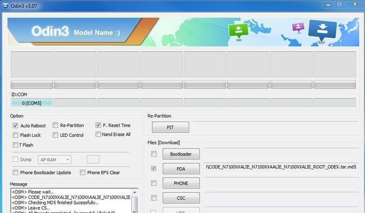This screenshot has height=213, width=365.
Task: Enable the Flash Lock checkbox
Action: click(x=15, y=135)
